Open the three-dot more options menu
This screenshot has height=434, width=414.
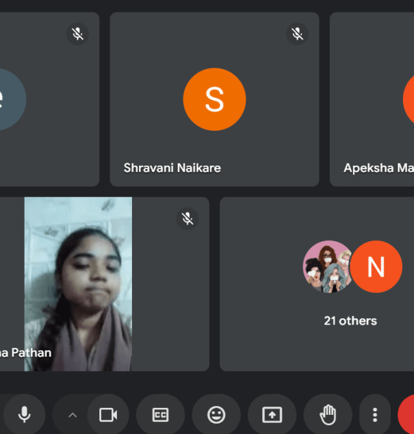coord(375,415)
